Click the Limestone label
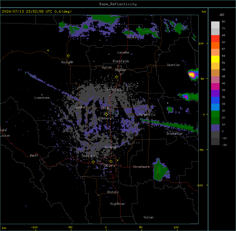The image size is (236, 231). 42,98
